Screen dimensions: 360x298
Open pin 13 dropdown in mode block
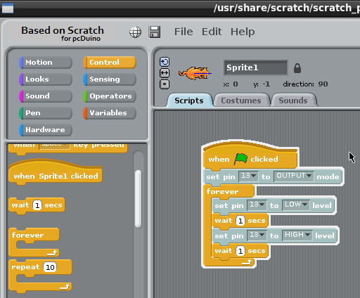[x=248, y=176]
